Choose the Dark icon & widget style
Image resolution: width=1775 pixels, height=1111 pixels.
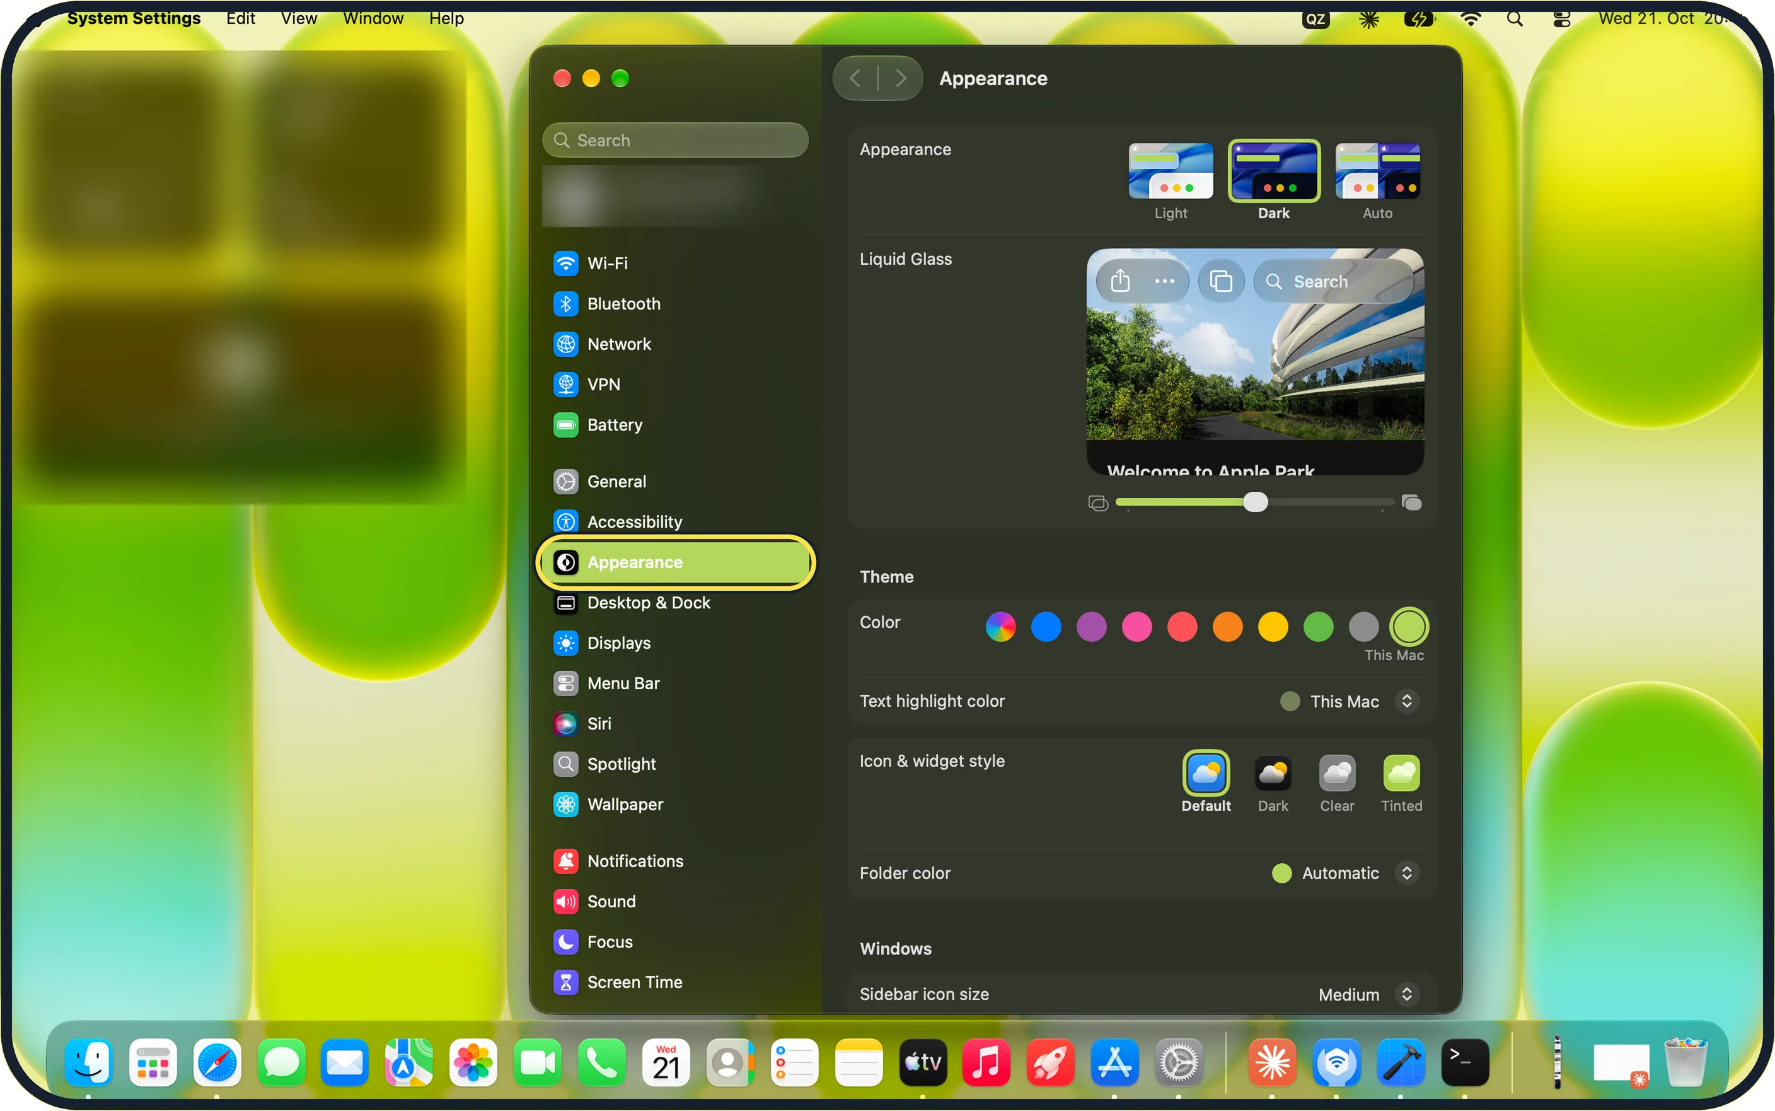click(x=1273, y=783)
